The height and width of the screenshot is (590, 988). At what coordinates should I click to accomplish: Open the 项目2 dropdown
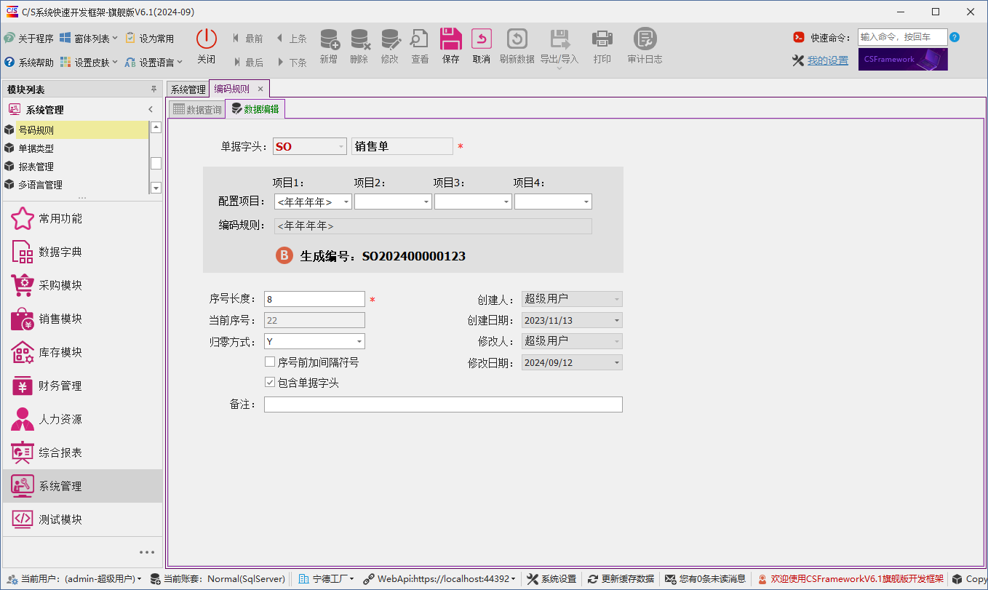click(426, 202)
